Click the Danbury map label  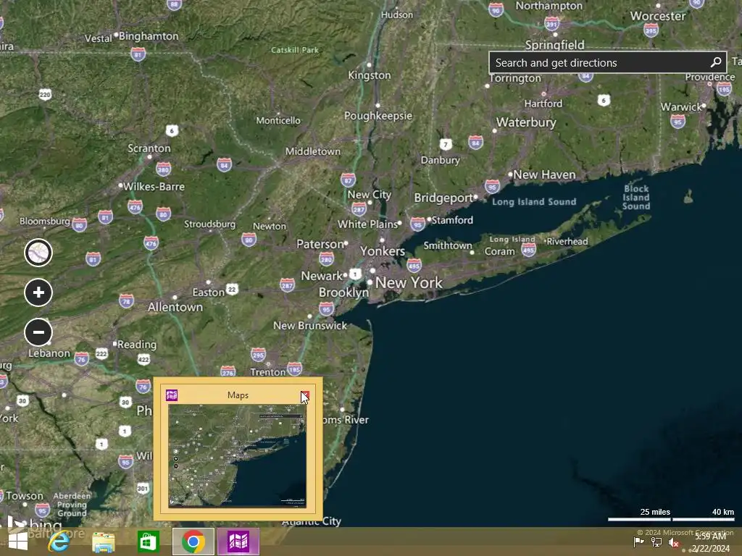[440, 160]
